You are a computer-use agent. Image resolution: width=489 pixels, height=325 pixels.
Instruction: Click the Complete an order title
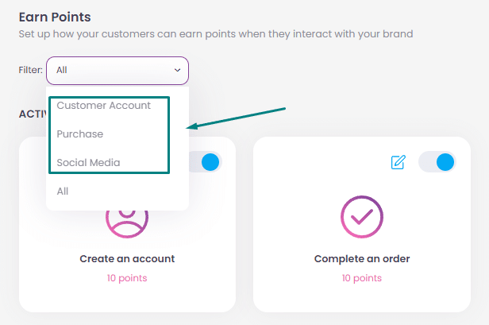point(362,258)
